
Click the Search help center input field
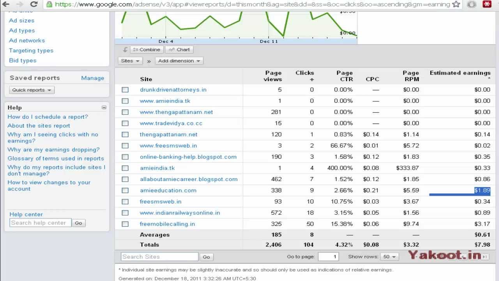click(41, 223)
